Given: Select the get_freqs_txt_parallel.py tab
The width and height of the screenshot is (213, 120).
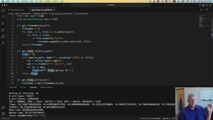Looking at the screenshot, I should pos(42,10).
